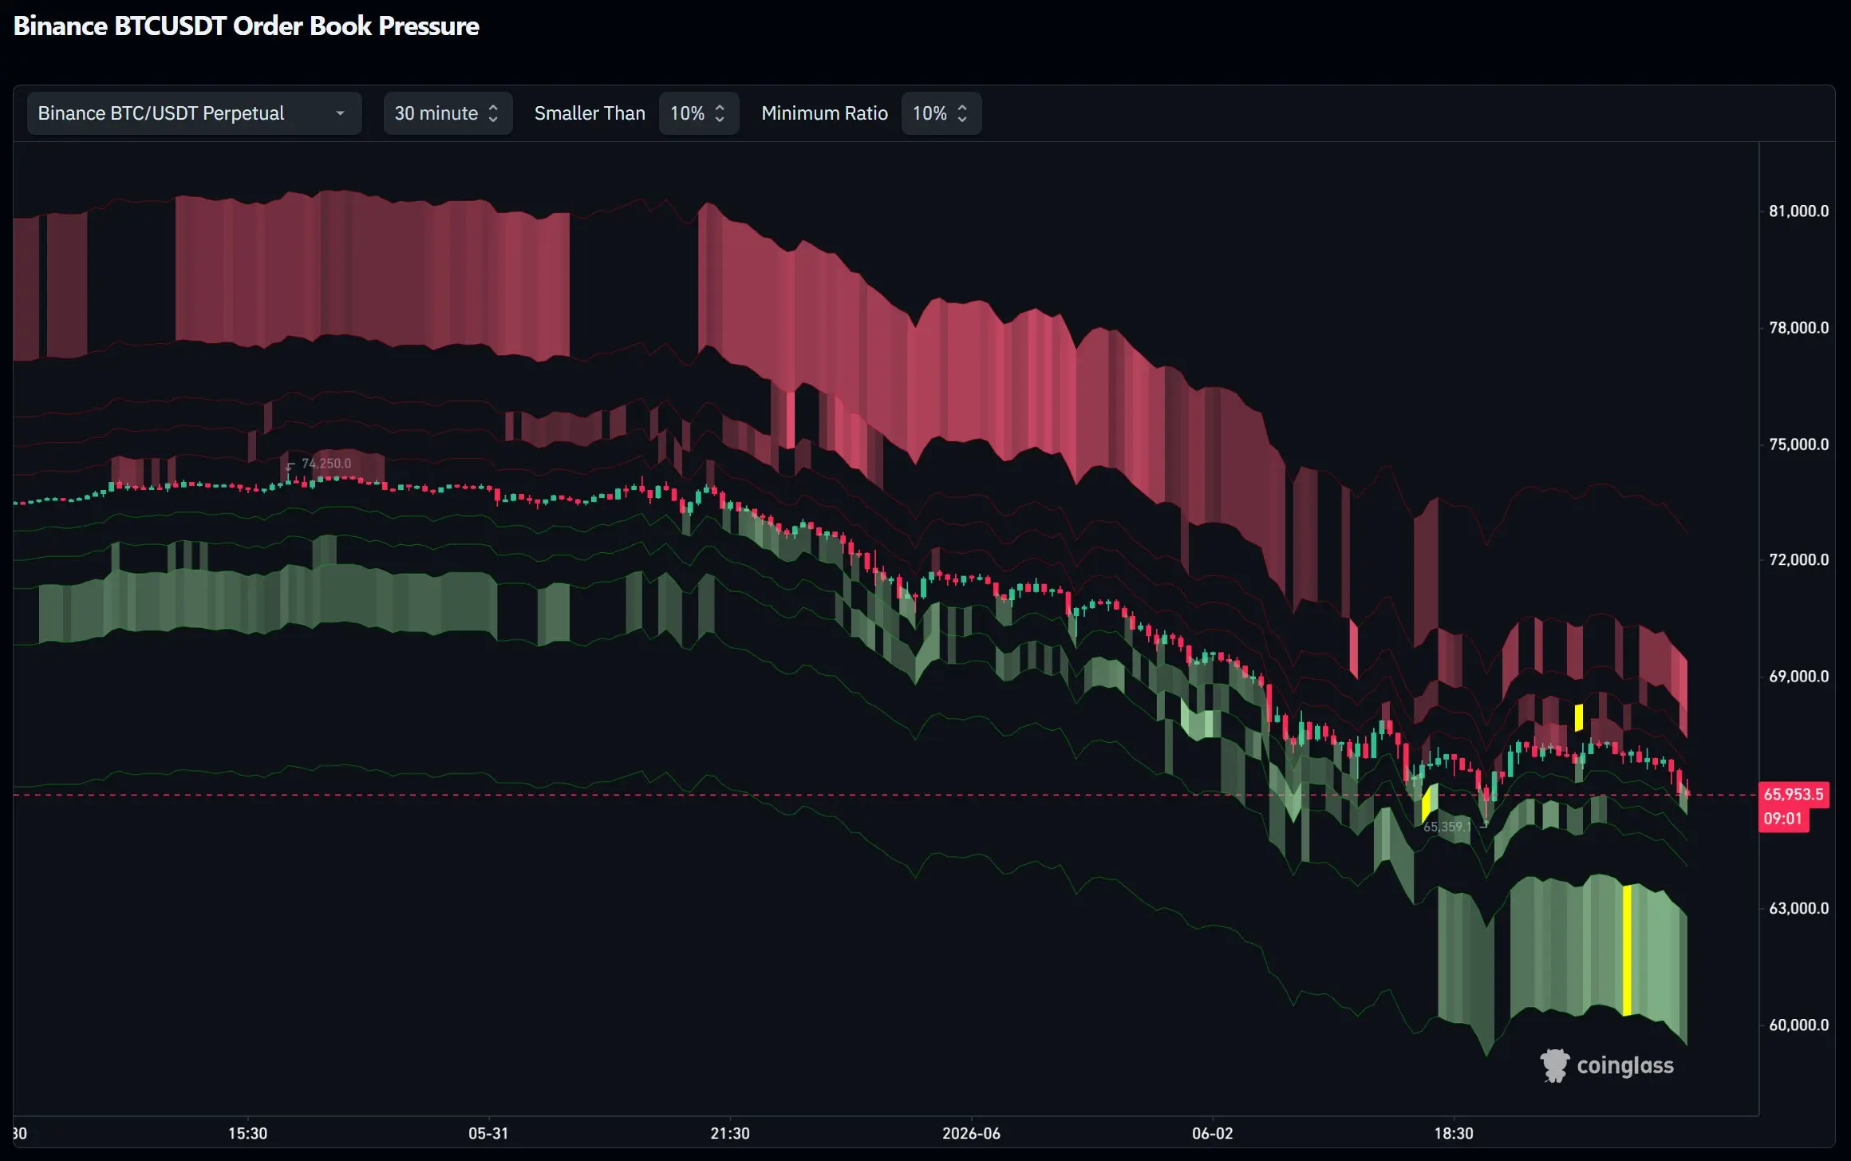Click the 74,250.0 high price marker
1851x1161 pixels.
pos(326,464)
